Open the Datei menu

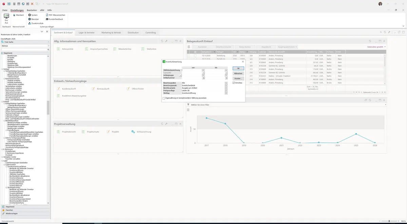(x=5, y=10)
